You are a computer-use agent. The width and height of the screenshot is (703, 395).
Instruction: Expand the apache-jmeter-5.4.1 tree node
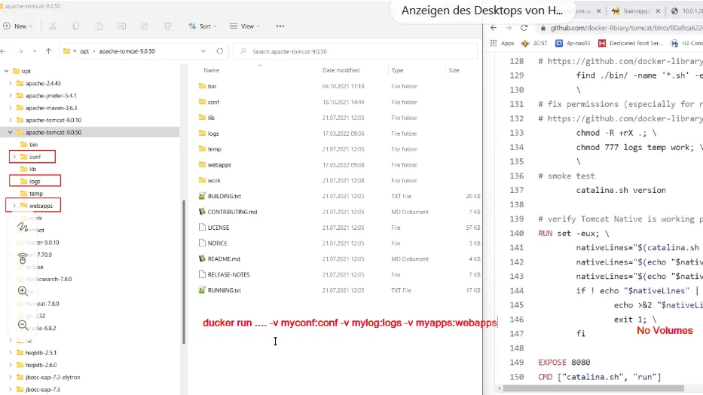click(x=11, y=96)
